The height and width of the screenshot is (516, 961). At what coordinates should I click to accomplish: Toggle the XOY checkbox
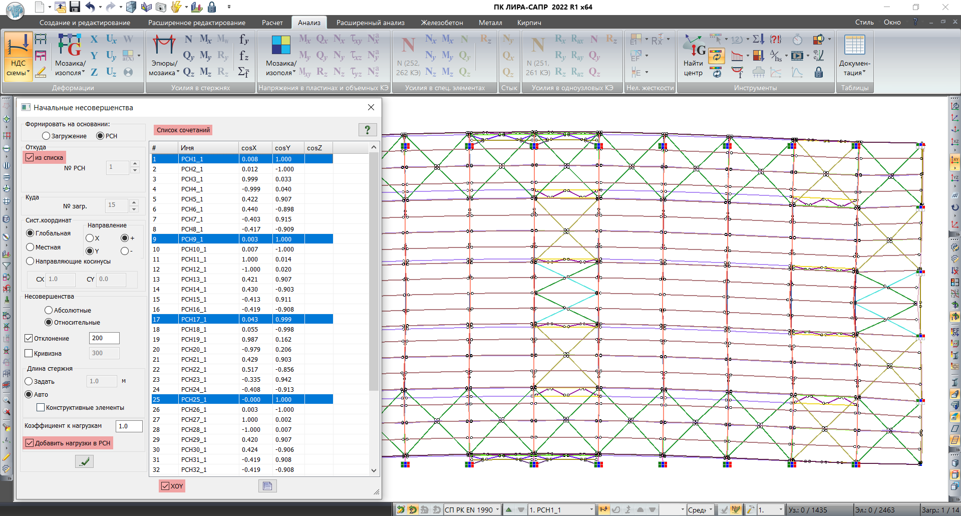click(165, 486)
